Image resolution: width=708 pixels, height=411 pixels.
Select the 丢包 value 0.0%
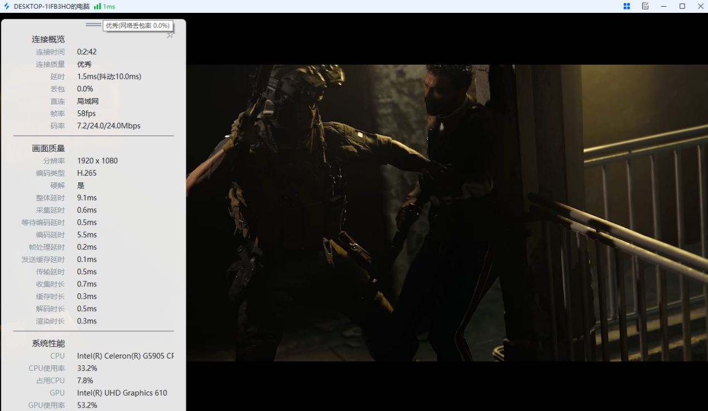coord(85,89)
